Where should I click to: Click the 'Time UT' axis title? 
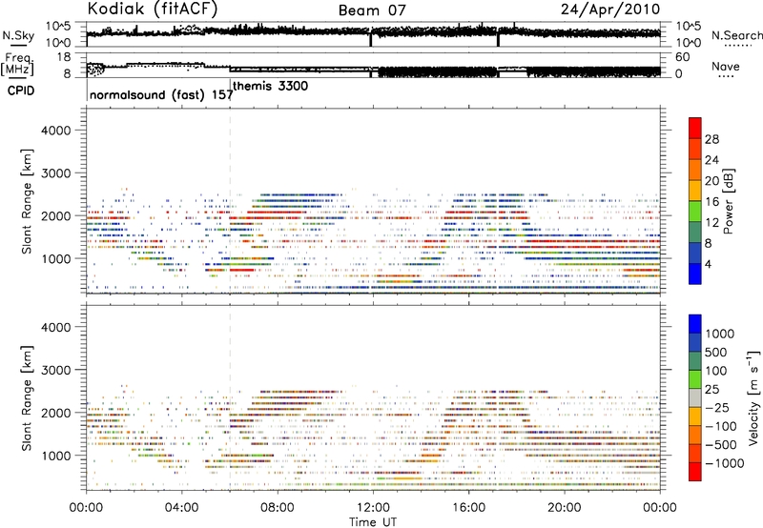coord(373,522)
